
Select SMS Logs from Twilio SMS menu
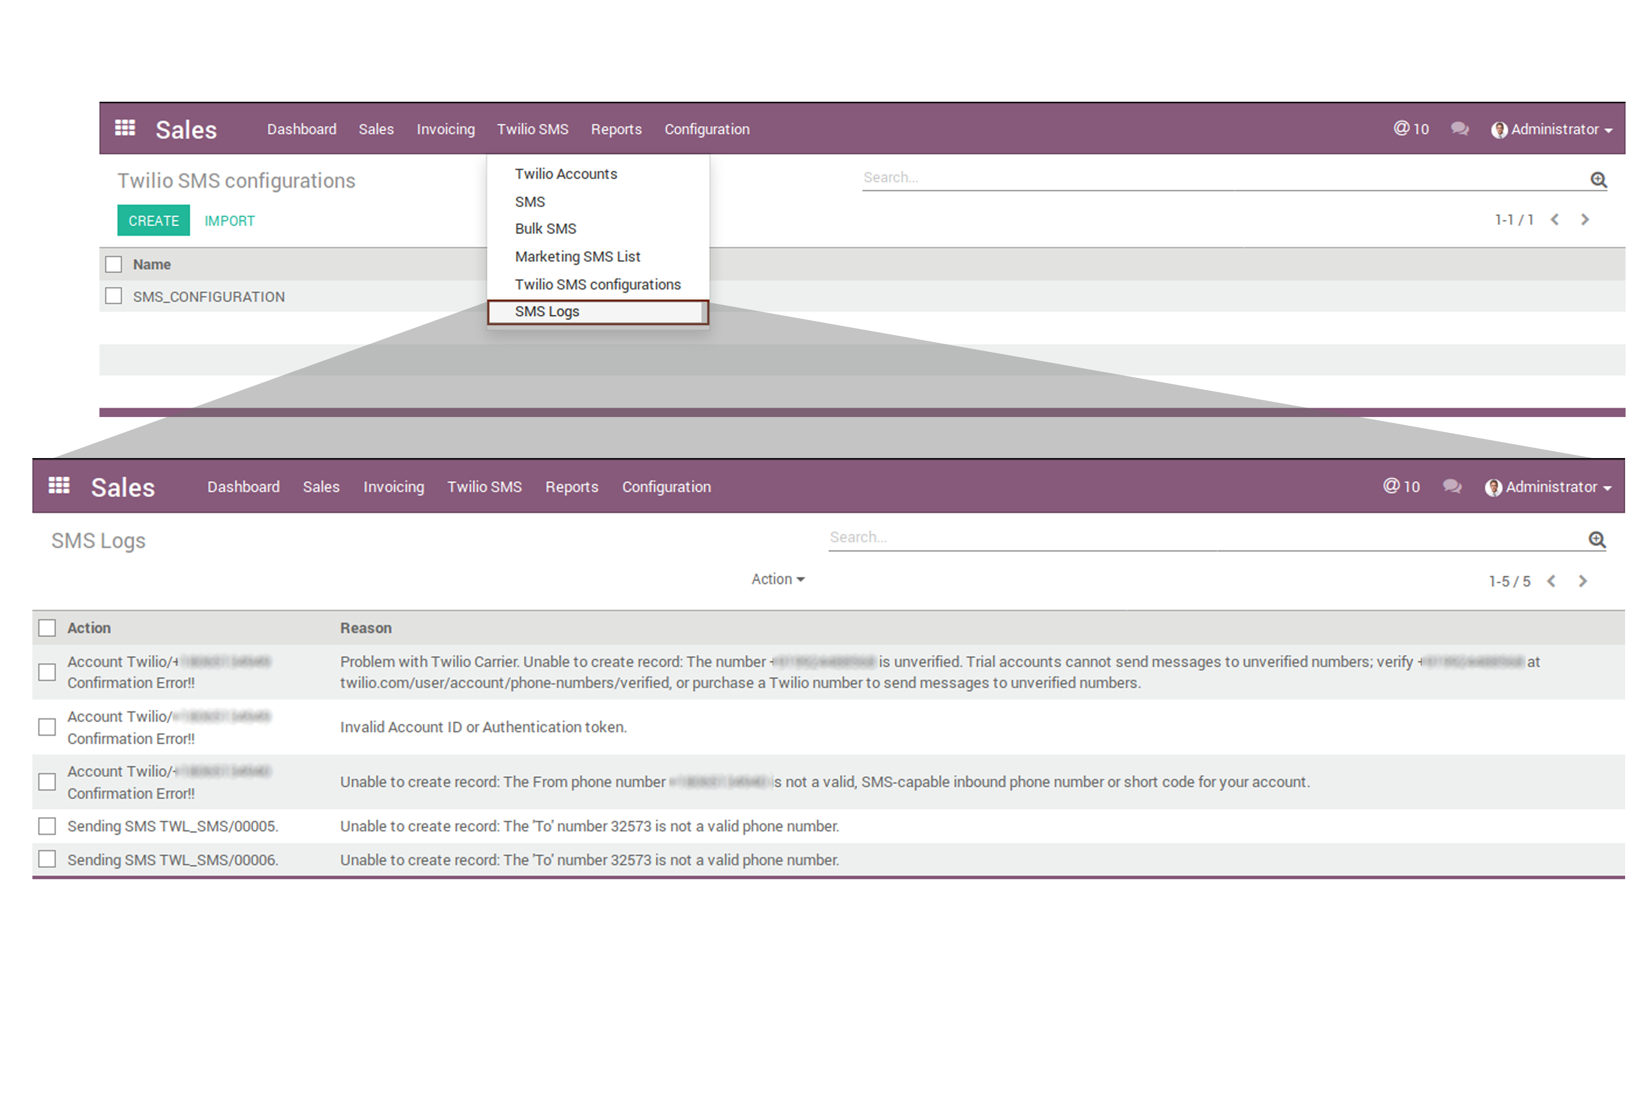[x=547, y=312]
